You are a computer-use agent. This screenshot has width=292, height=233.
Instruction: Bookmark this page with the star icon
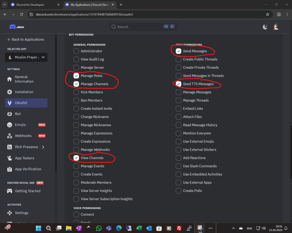267,14
